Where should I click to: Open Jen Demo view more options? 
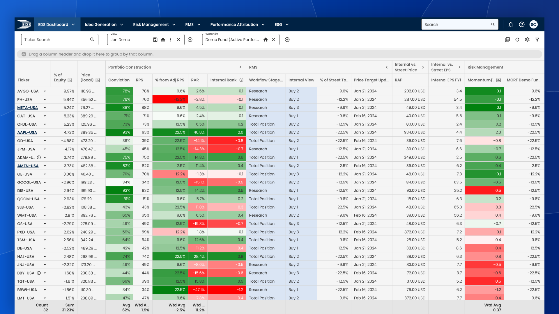click(171, 40)
